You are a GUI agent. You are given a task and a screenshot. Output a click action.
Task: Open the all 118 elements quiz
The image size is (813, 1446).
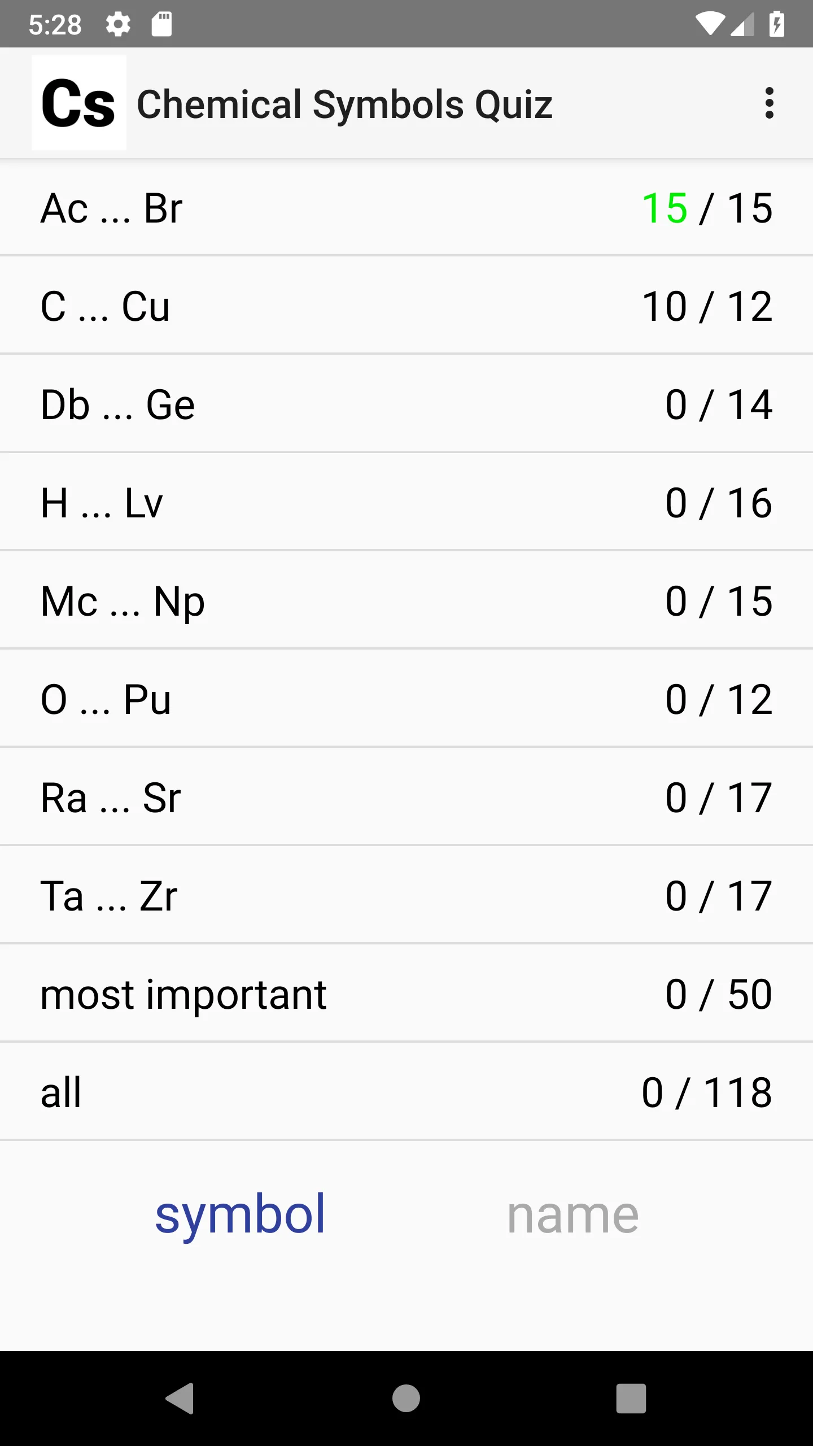point(406,1092)
